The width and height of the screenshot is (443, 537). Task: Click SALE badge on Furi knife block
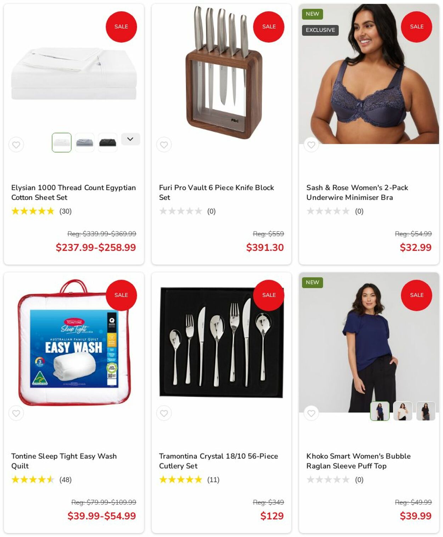269,27
